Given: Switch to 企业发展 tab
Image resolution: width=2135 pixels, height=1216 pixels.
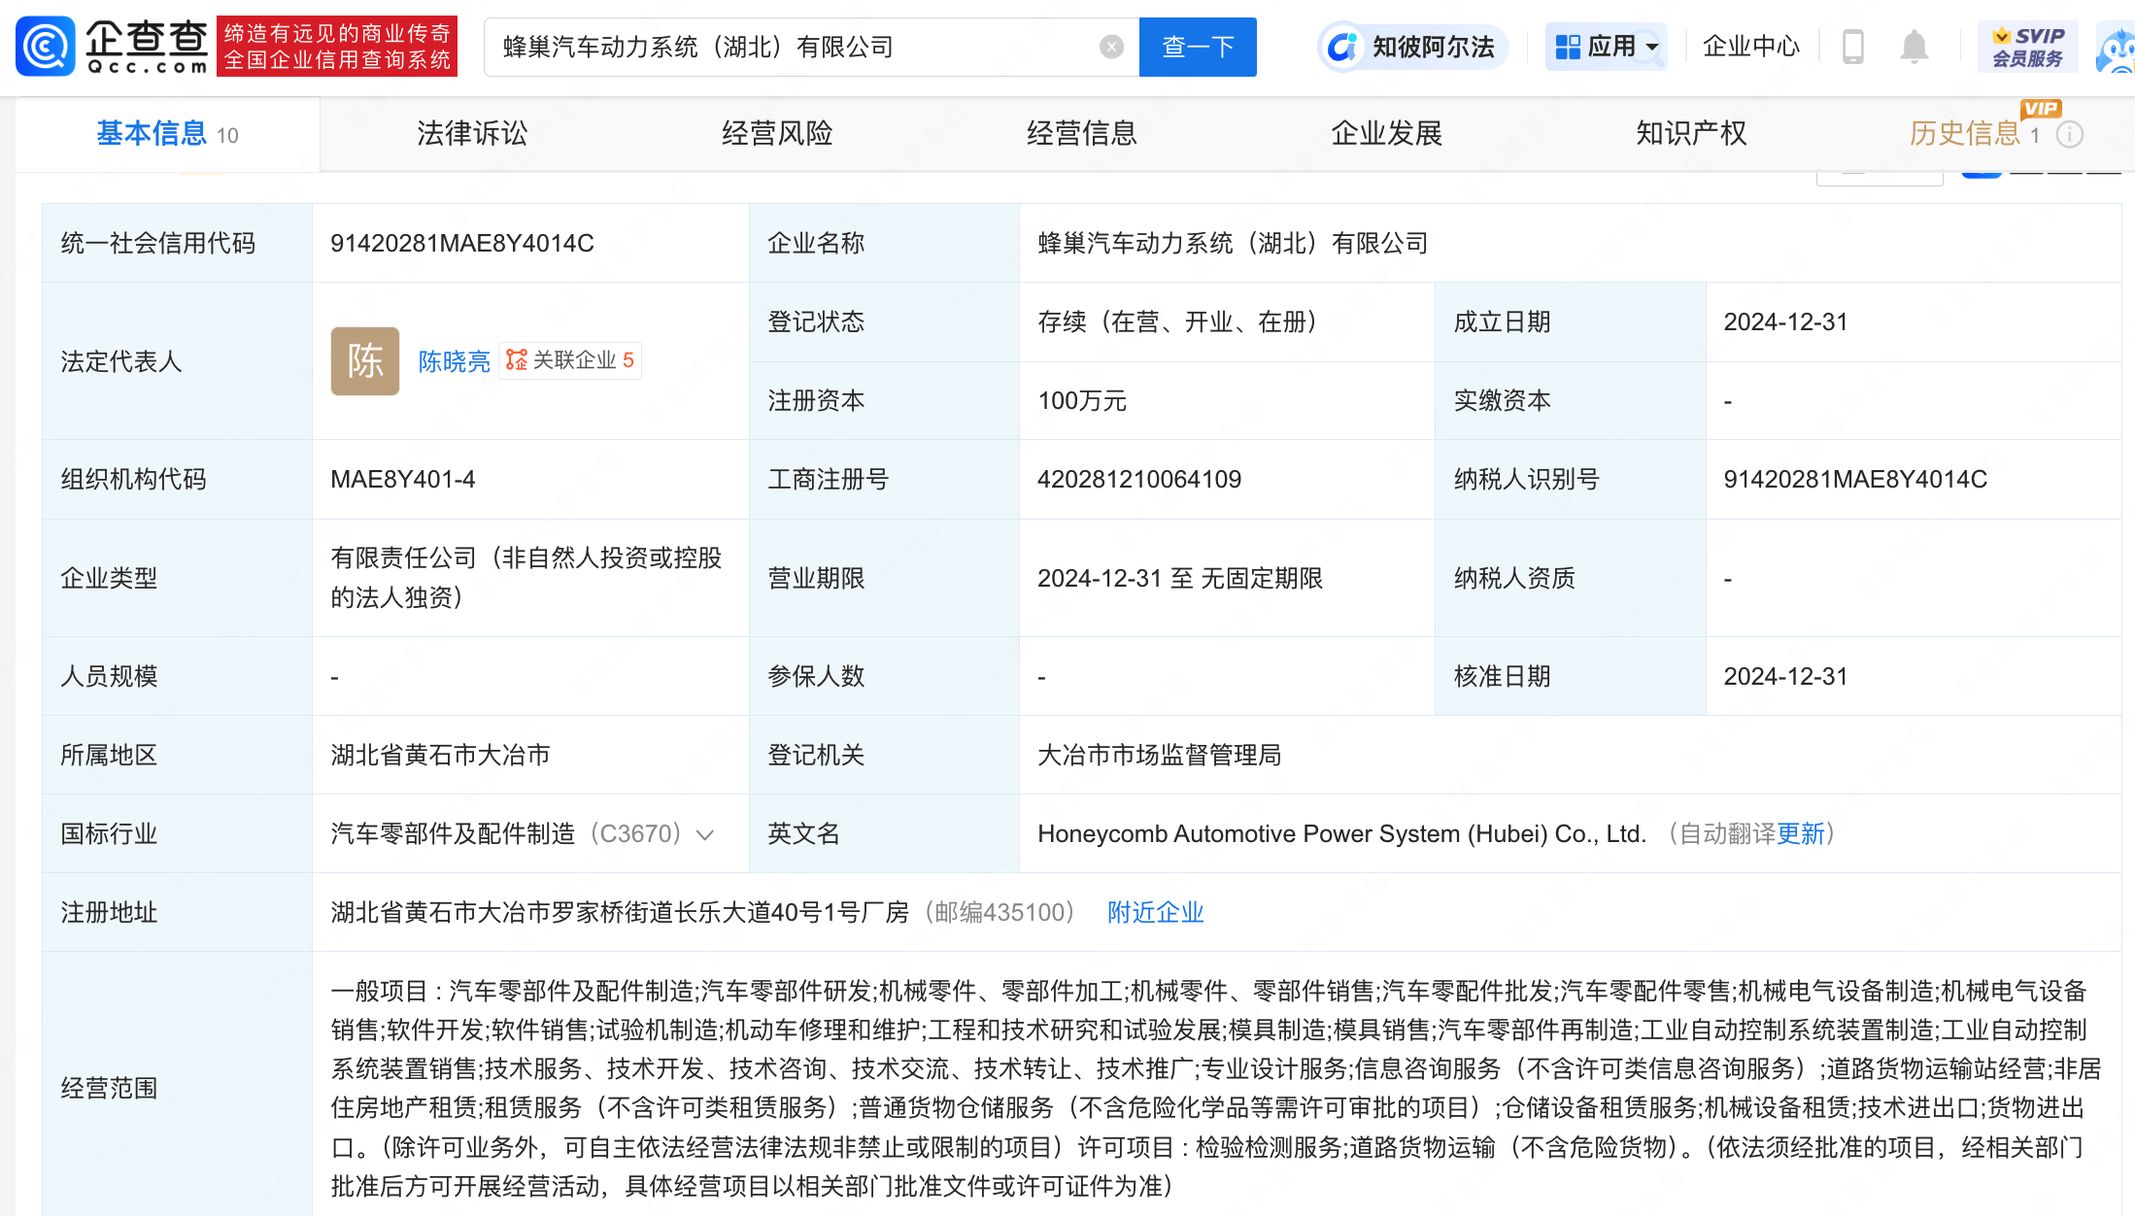Looking at the screenshot, I should point(1386,134).
